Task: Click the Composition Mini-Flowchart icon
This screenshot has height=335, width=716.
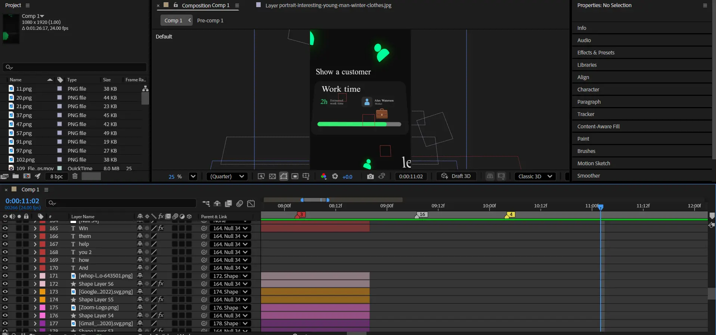Action: [206, 203]
